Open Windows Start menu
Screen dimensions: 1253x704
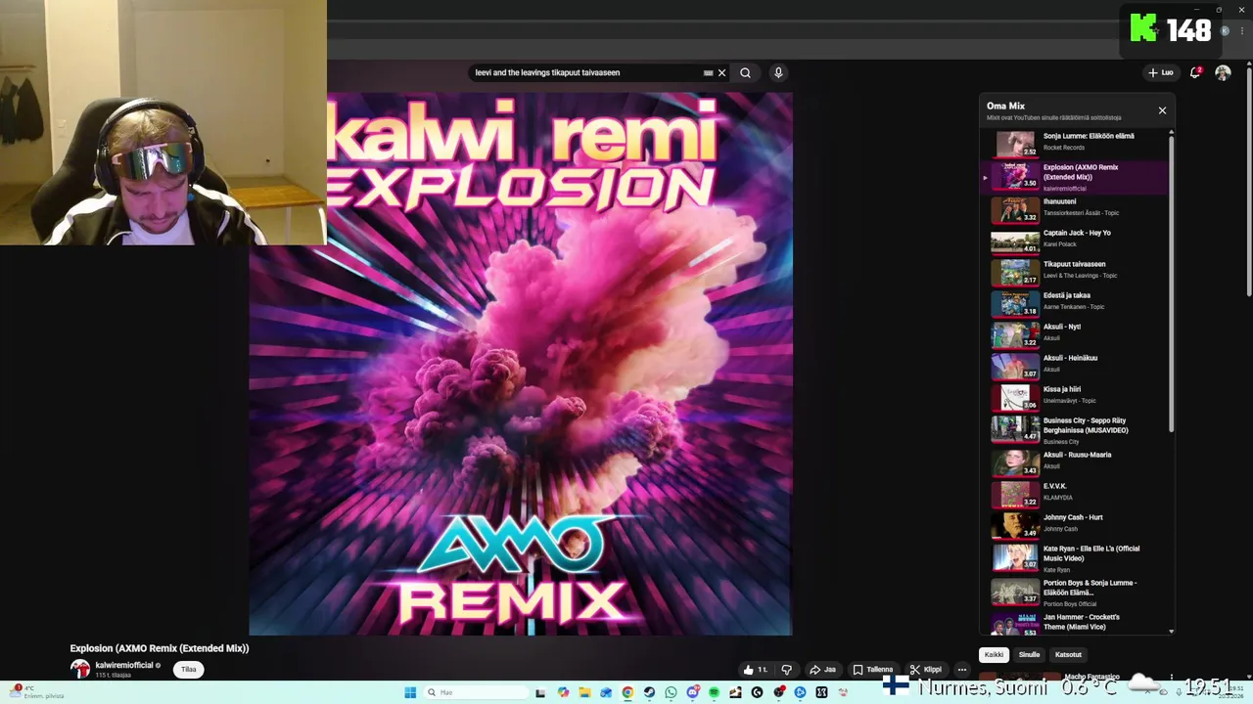coord(410,692)
